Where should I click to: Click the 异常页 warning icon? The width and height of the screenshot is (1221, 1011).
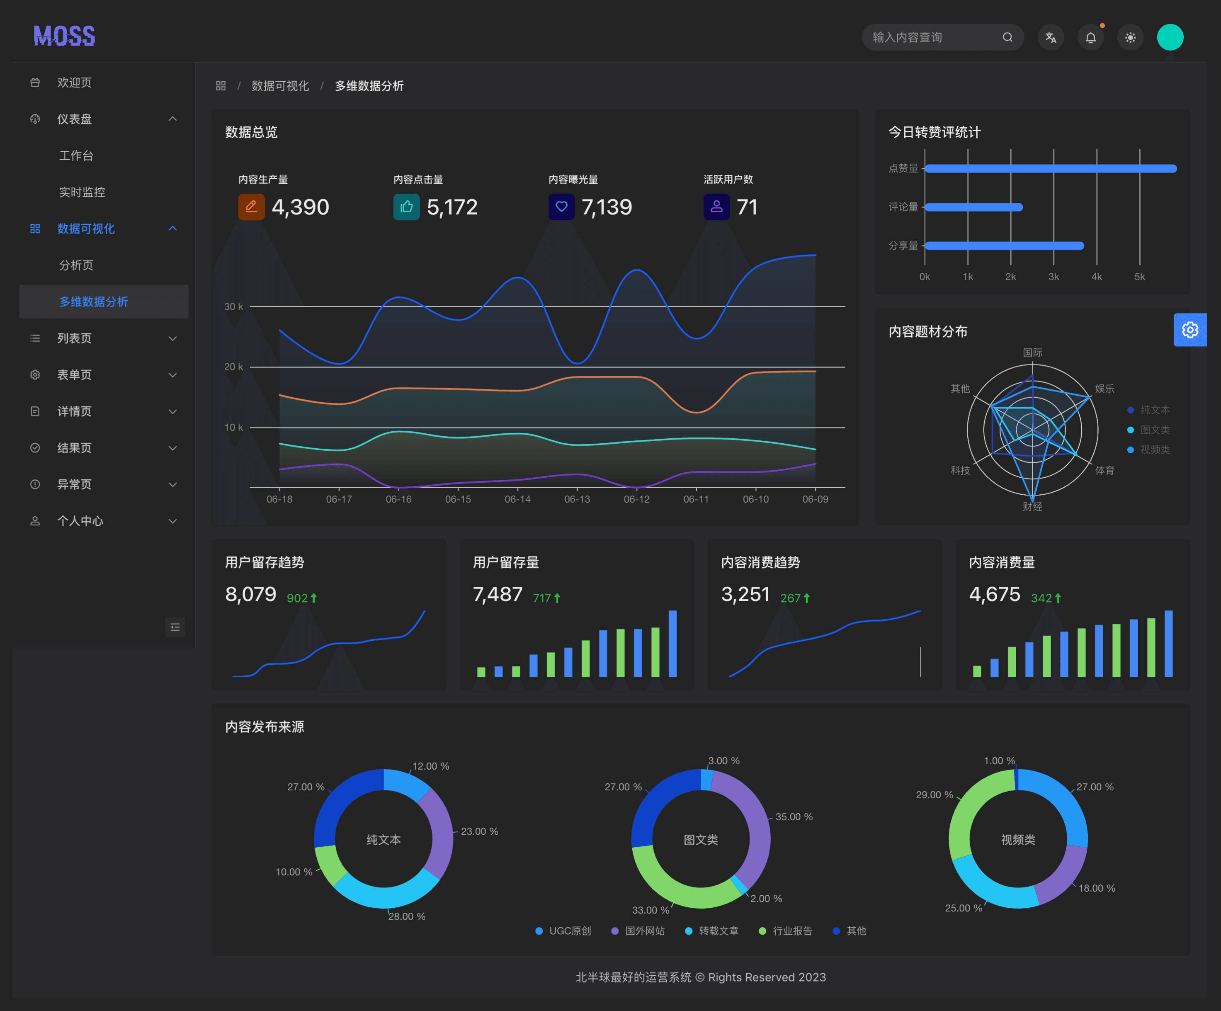pos(35,485)
